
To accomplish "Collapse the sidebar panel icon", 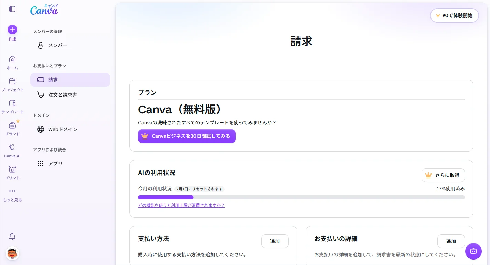I will point(12,9).
